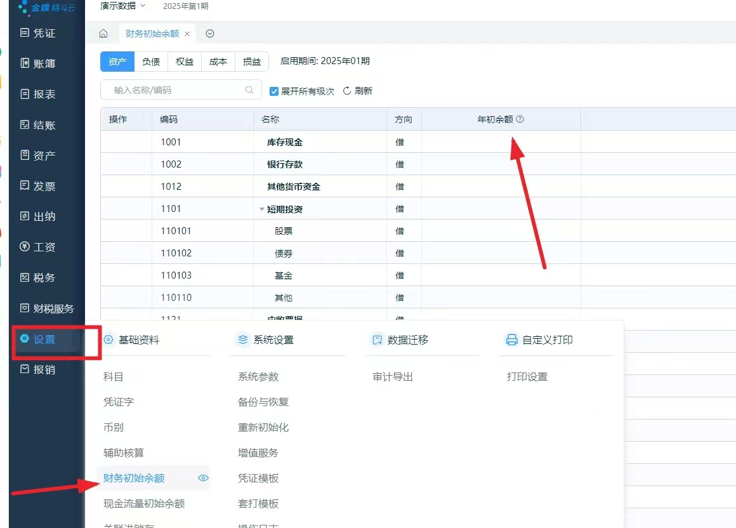Click 打印设置 under 自定义打印
Image resolution: width=736 pixels, height=528 pixels.
point(527,376)
